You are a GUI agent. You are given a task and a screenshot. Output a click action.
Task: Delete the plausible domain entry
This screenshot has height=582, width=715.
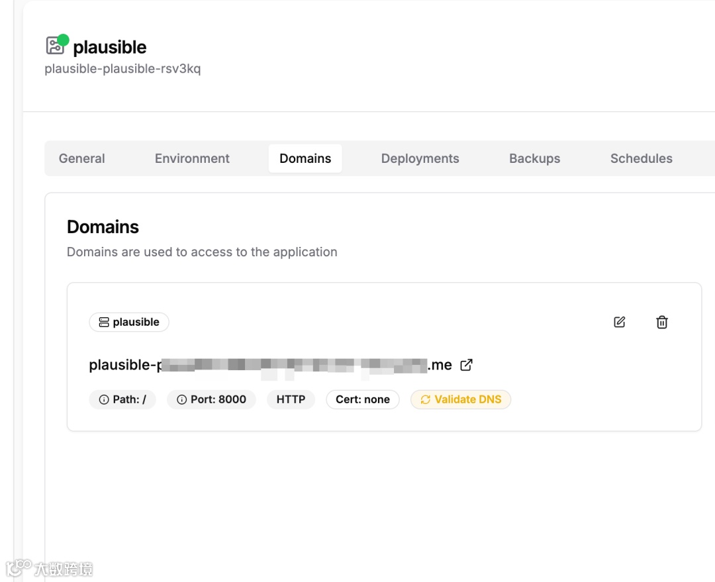661,322
